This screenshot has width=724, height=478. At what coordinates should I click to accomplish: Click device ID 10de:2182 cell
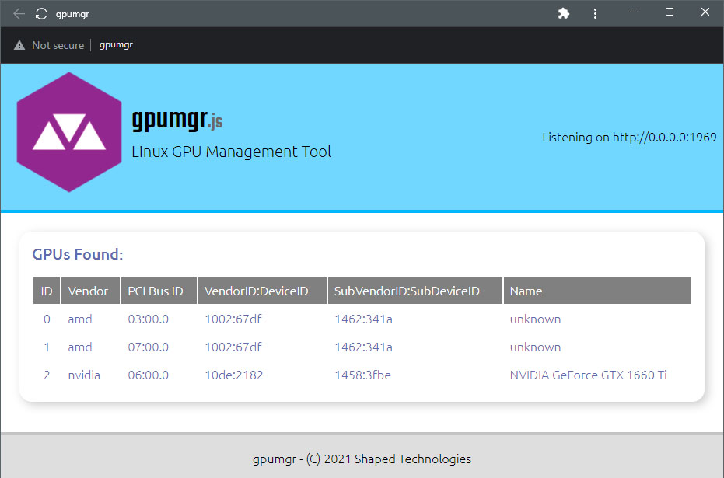pyautogui.click(x=234, y=375)
